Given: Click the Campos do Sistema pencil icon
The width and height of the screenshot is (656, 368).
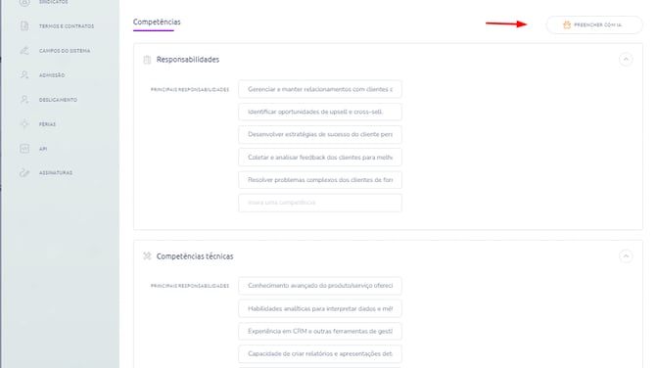Looking at the screenshot, I should [24, 51].
